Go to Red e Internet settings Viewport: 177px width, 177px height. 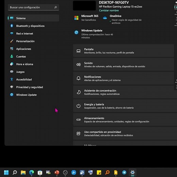pyautogui.click(x=33, y=34)
